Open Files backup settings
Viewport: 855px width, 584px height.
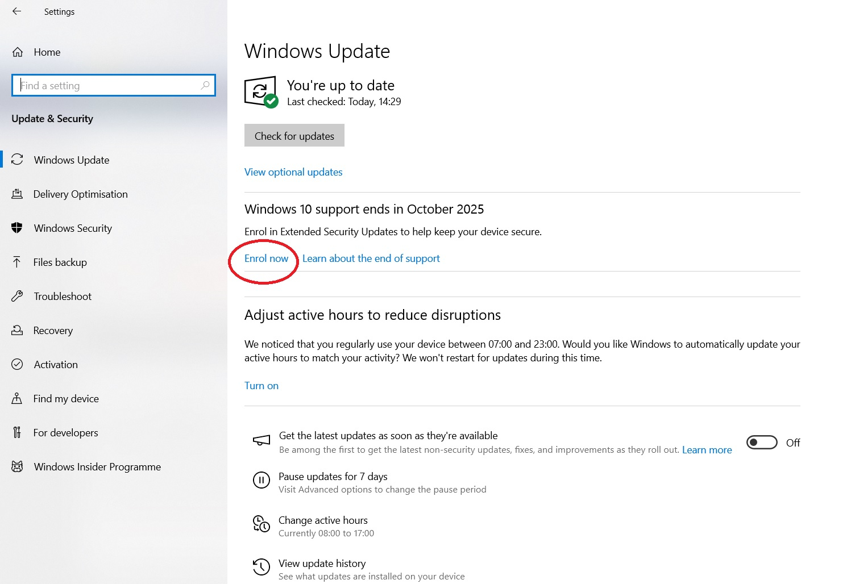click(60, 262)
